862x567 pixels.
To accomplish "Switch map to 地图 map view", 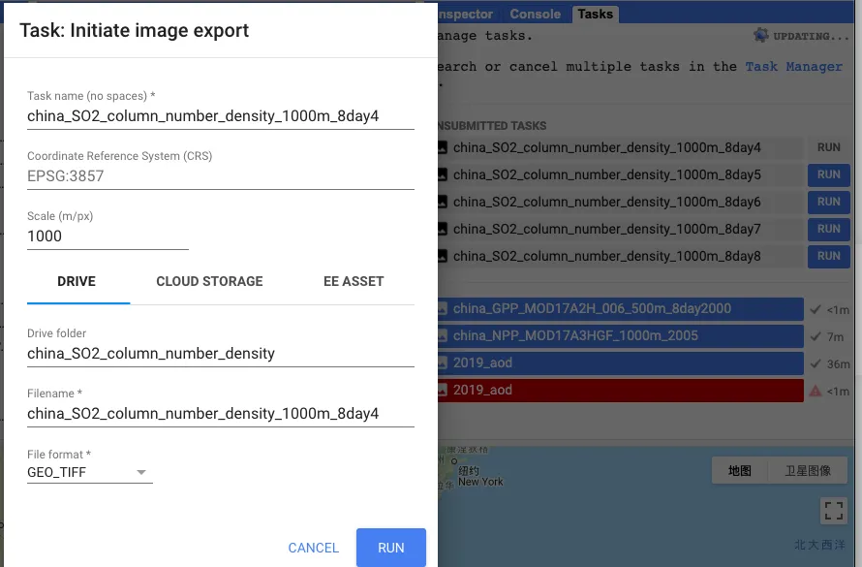I will [x=740, y=471].
